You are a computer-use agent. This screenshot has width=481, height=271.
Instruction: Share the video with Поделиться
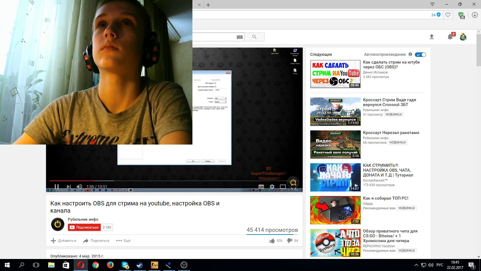tap(96, 241)
